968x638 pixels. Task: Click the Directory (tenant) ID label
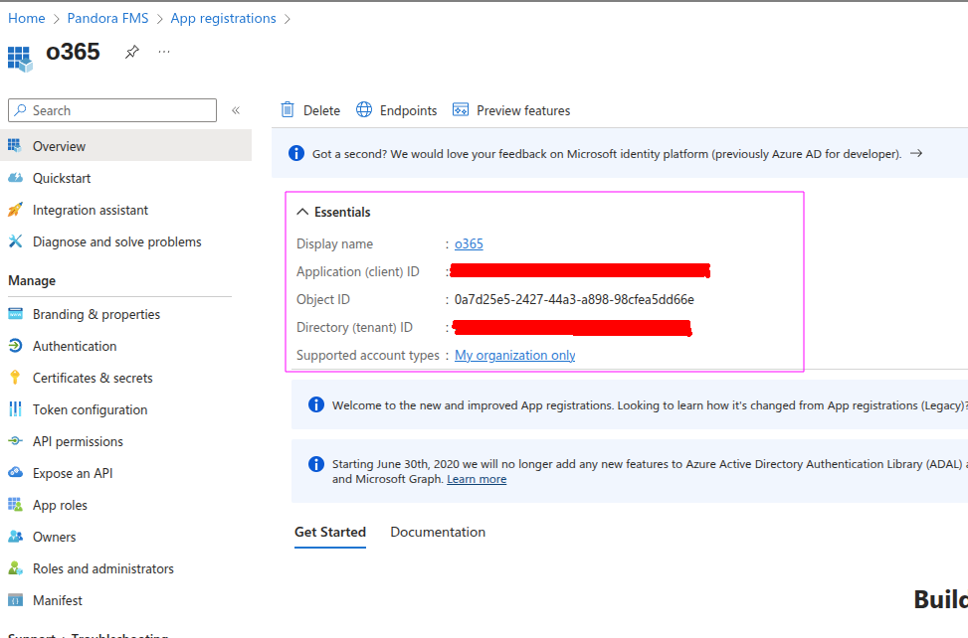[x=354, y=327]
